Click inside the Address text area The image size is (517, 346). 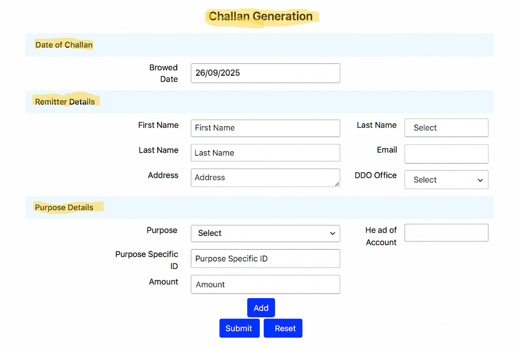click(x=265, y=177)
